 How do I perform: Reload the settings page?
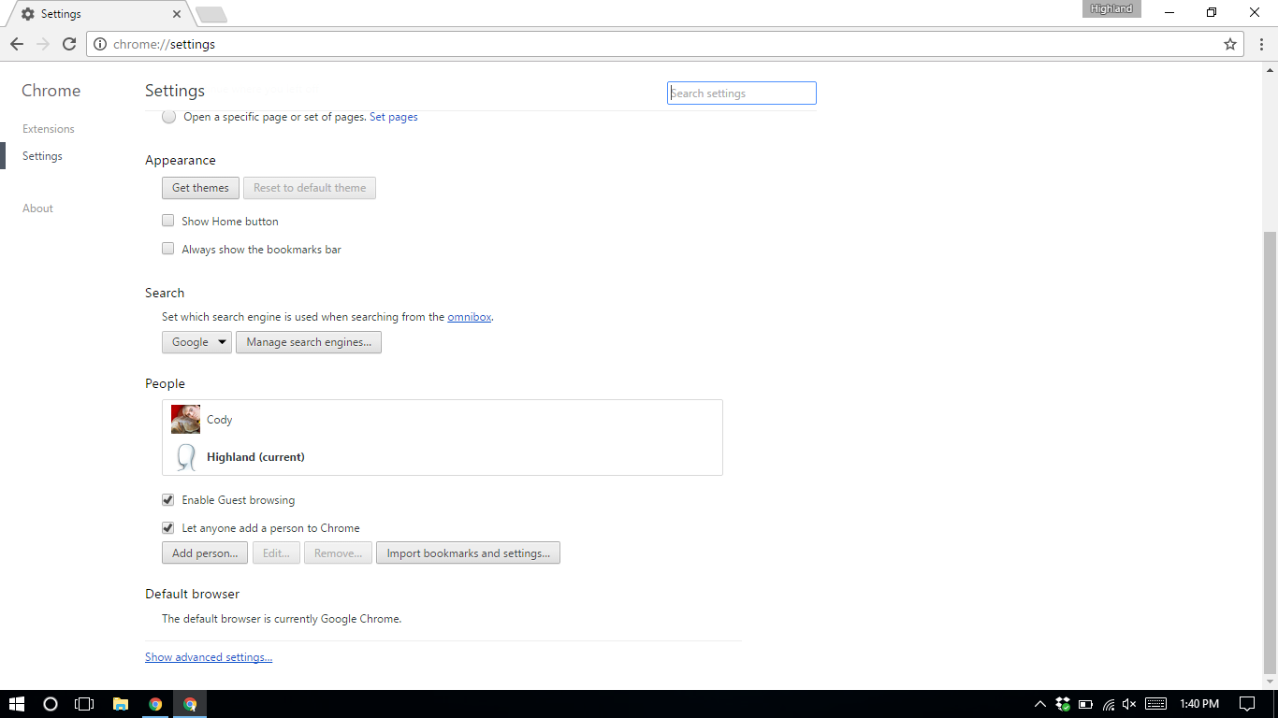[x=69, y=44]
